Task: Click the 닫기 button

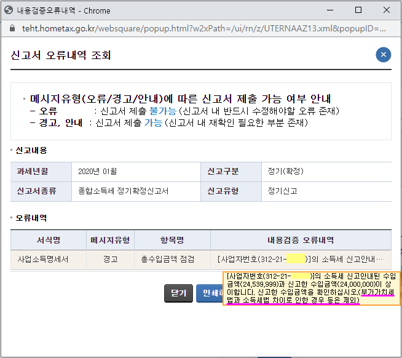Action: click(178, 293)
